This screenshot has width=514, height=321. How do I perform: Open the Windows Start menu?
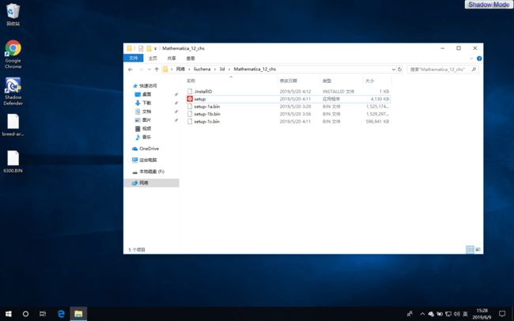click(x=9, y=314)
